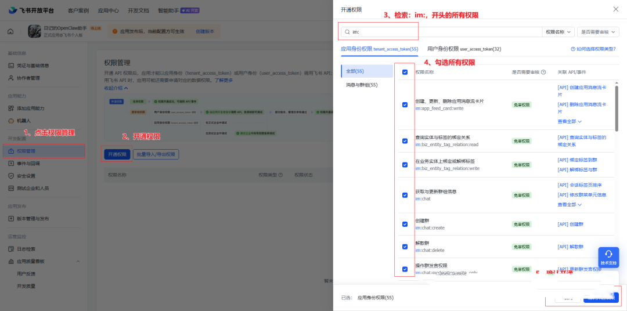This screenshot has height=311, width=627.
Task: Open 应用中心 in the top navigation
Action: pos(109,10)
